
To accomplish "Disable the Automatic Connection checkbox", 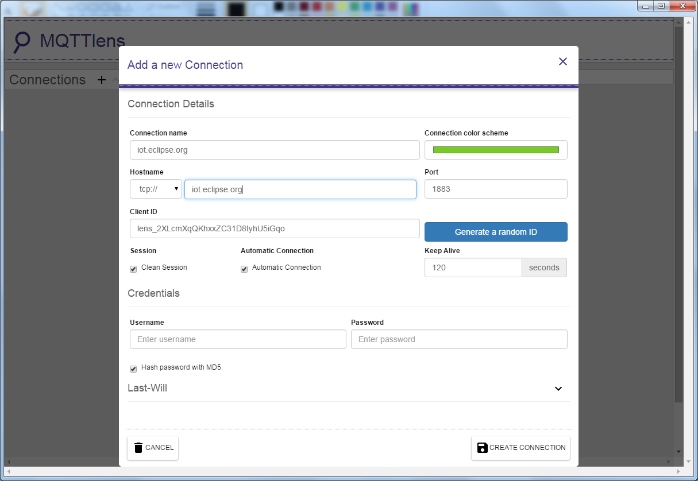I will (x=244, y=269).
